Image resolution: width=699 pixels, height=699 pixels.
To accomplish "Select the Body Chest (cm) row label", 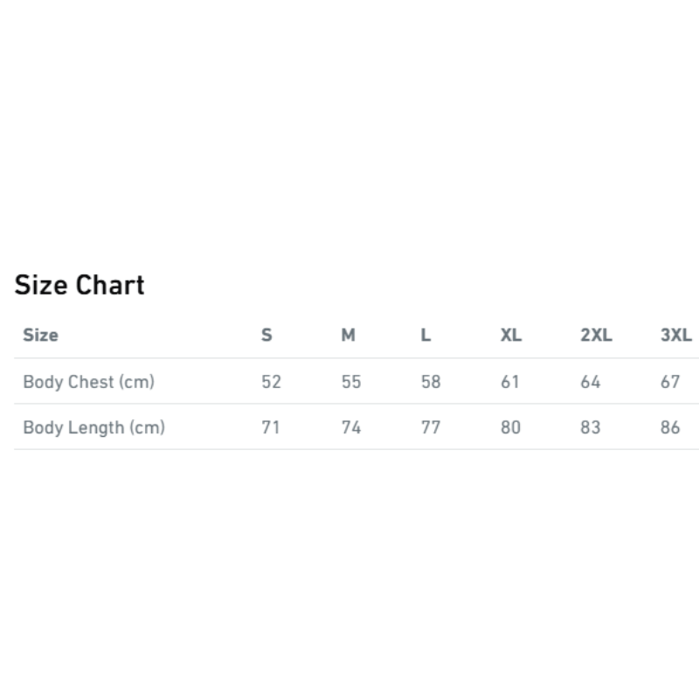I will (x=89, y=382).
